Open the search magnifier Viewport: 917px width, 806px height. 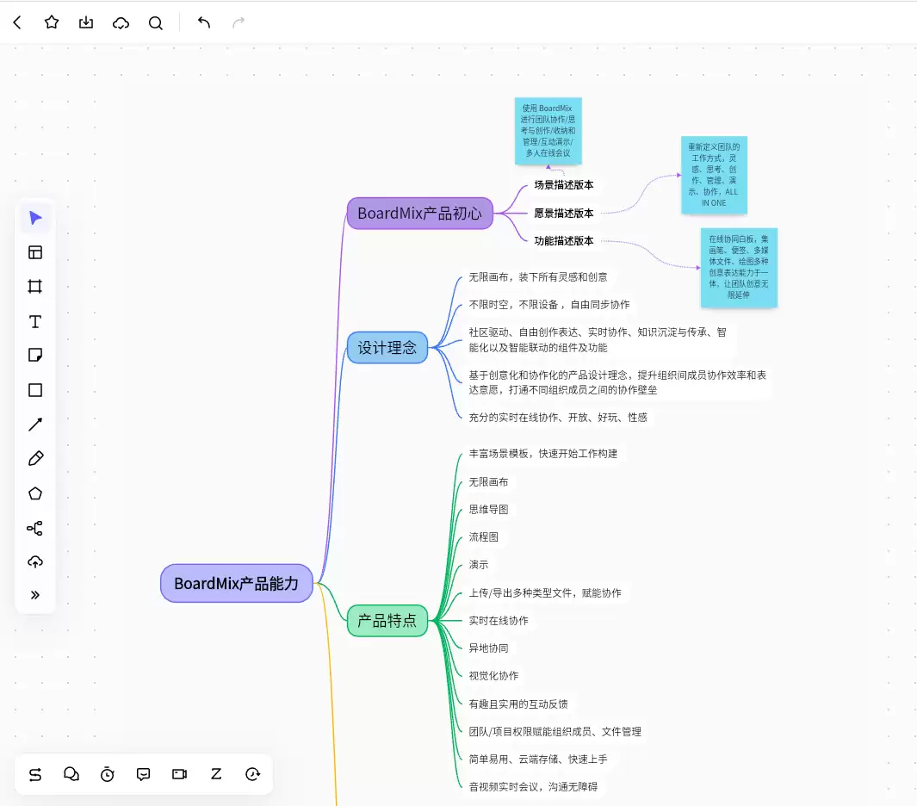[156, 22]
